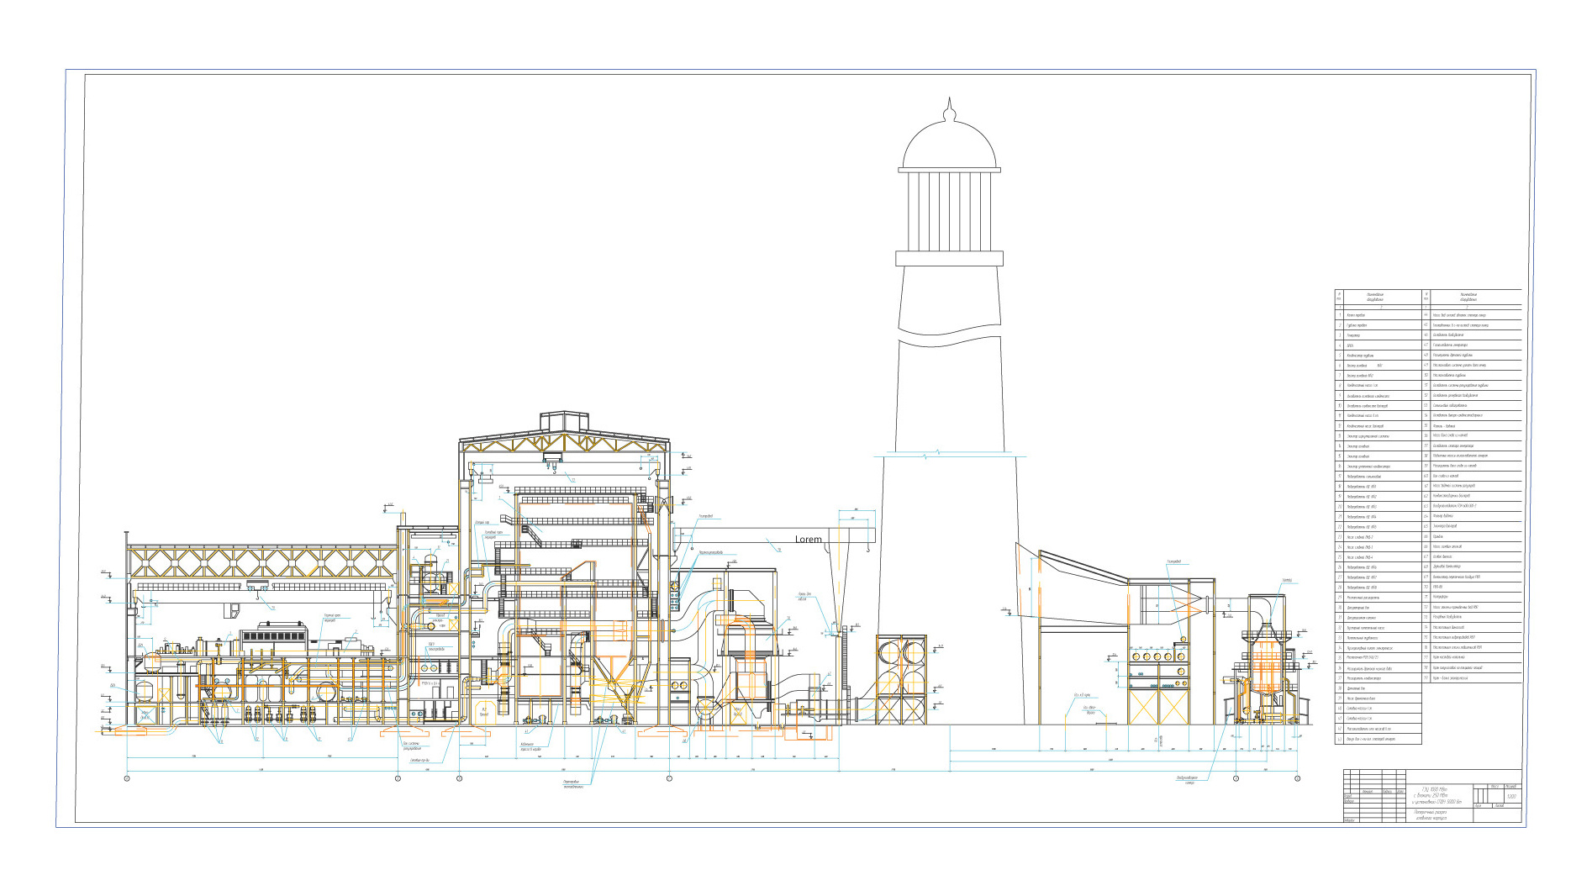Click the equipment legend table header
Image resolution: width=1592 pixels, height=896 pixels.
point(1428,297)
